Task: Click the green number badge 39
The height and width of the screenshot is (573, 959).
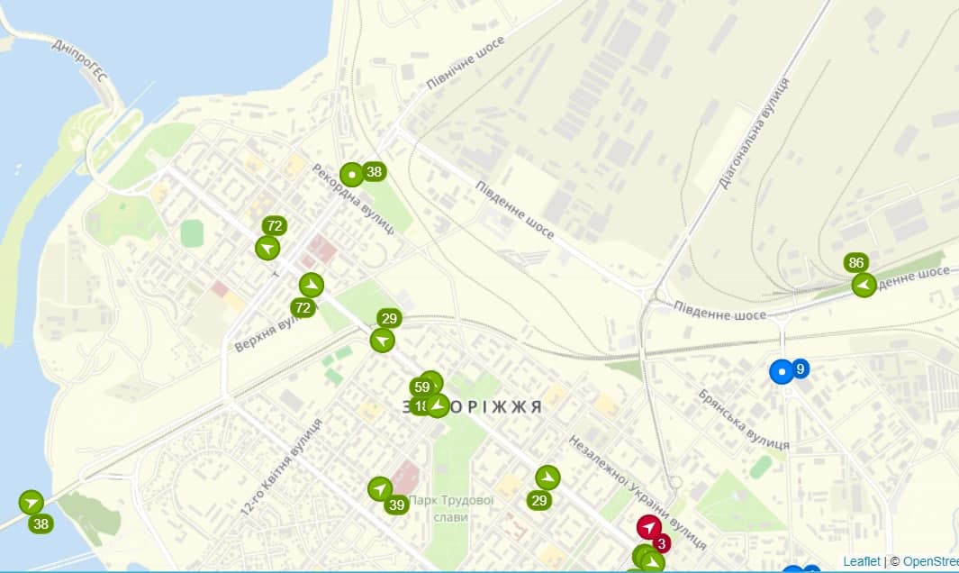Action: [396, 505]
